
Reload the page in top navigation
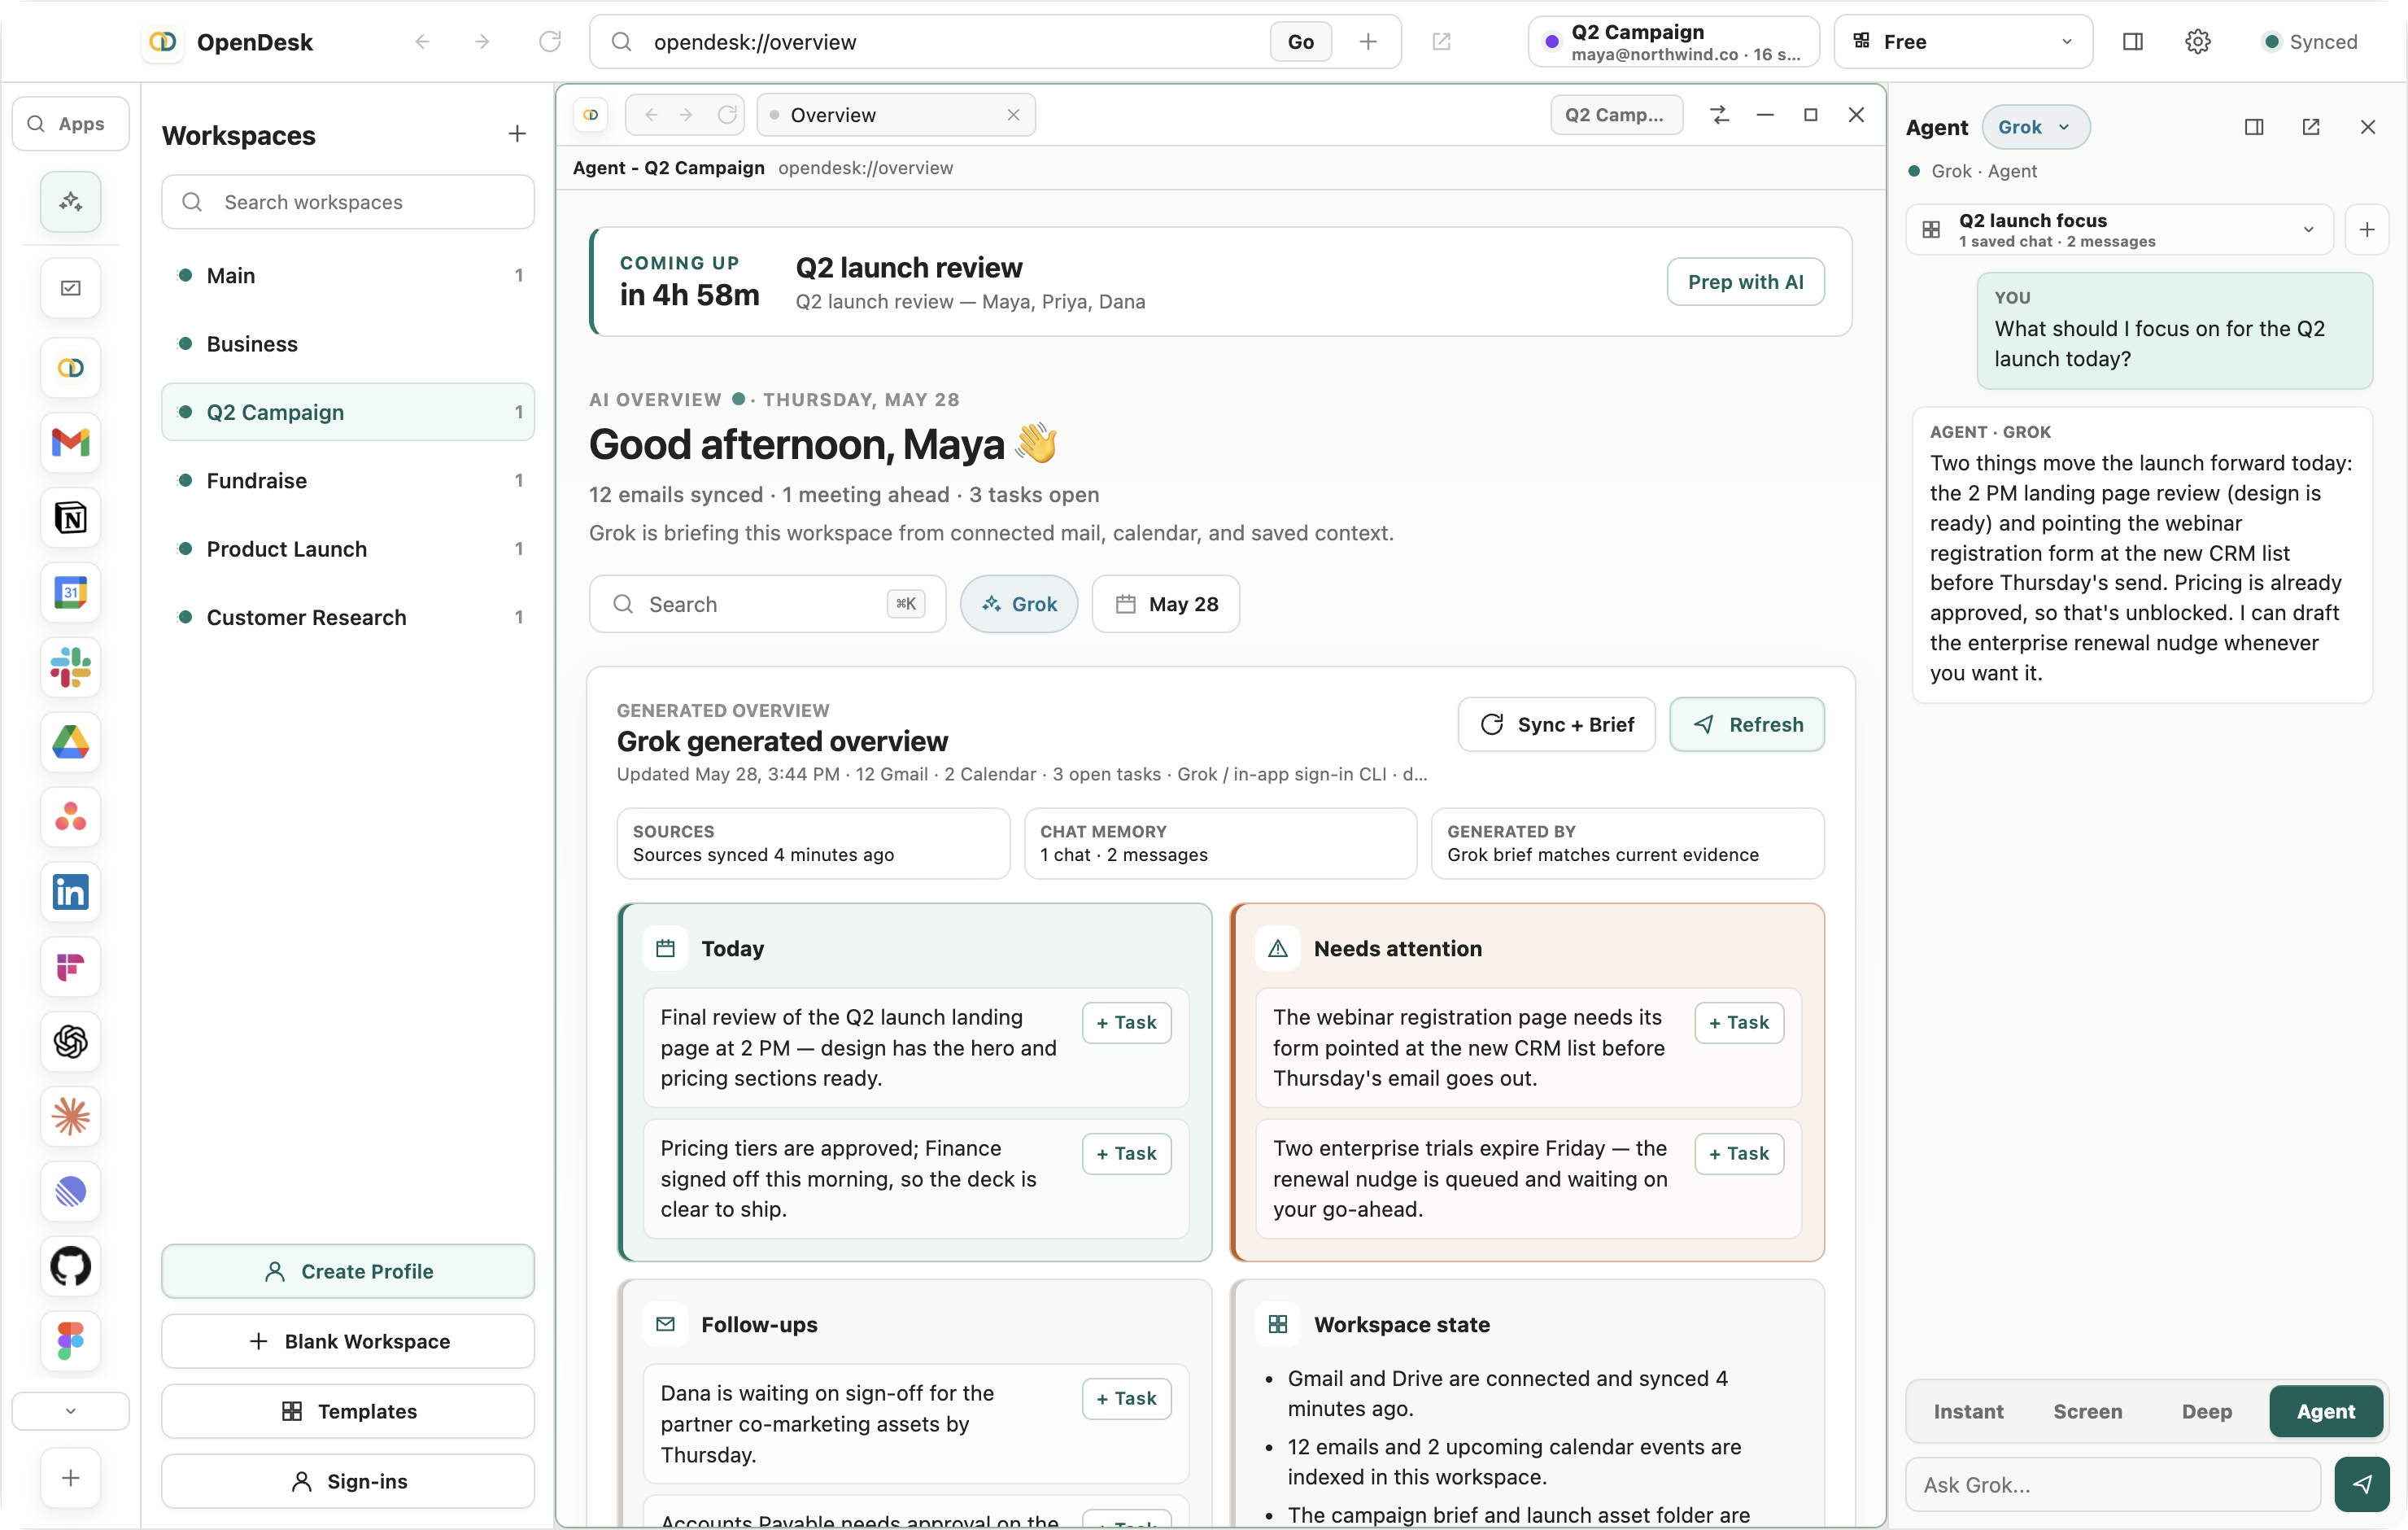(x=550, y=41)
